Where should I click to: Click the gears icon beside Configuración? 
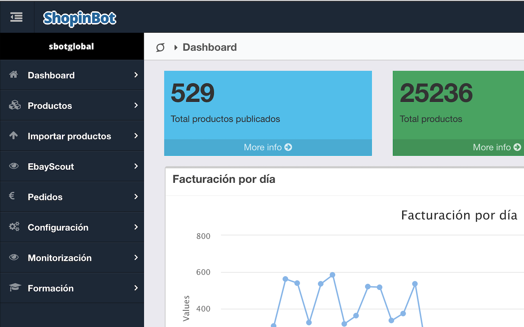coord(14,227)
